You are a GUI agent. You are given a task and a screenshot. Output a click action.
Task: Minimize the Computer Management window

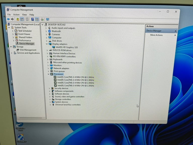(x=160, y=12)
